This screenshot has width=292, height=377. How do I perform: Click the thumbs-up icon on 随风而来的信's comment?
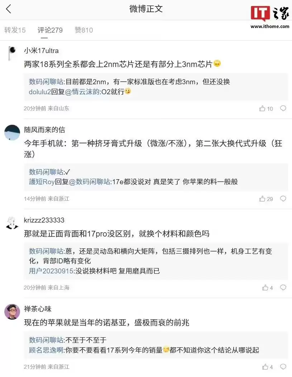coord(263,199)
